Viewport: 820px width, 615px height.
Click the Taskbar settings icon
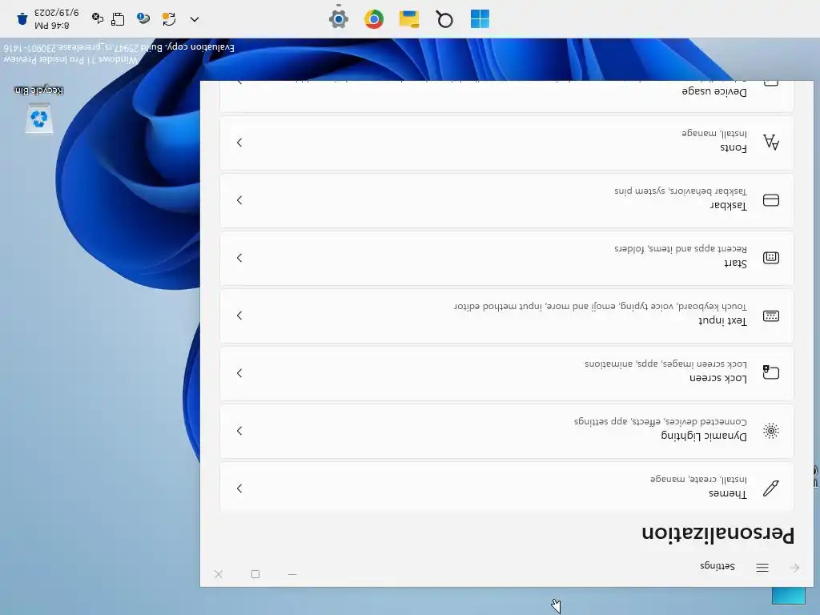pos(771,199)
